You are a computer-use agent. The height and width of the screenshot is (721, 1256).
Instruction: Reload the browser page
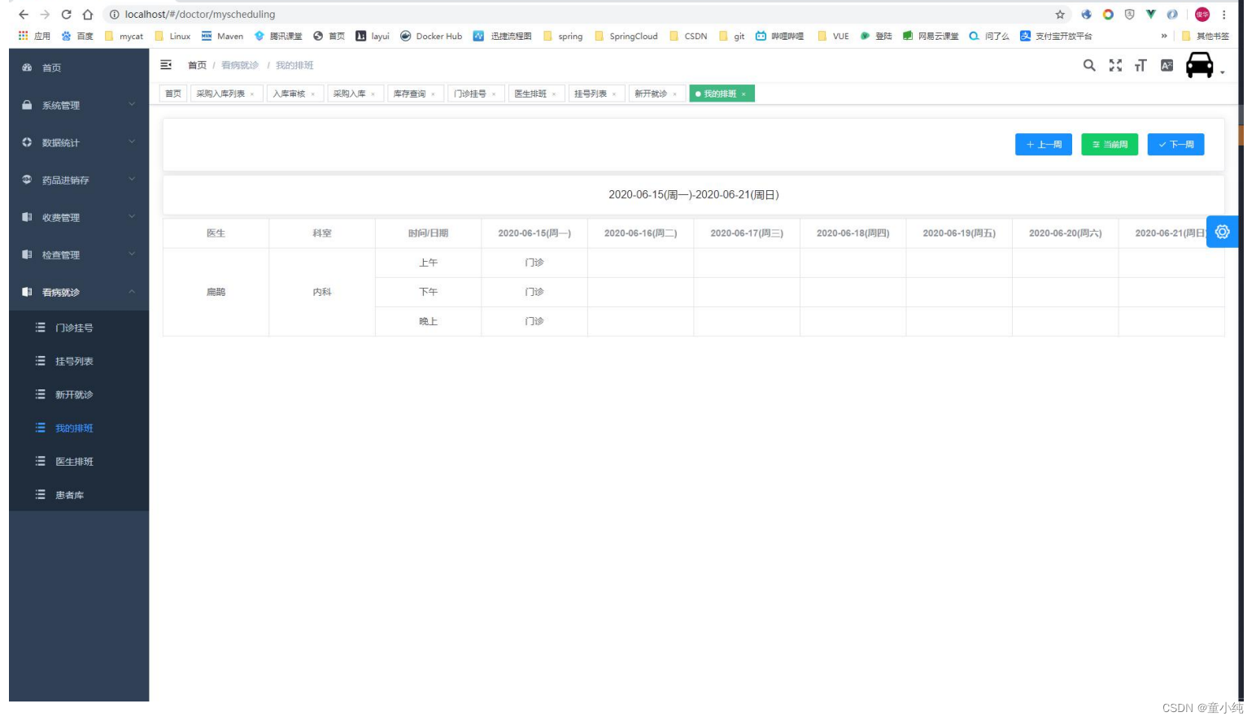(x=66, y=15)
